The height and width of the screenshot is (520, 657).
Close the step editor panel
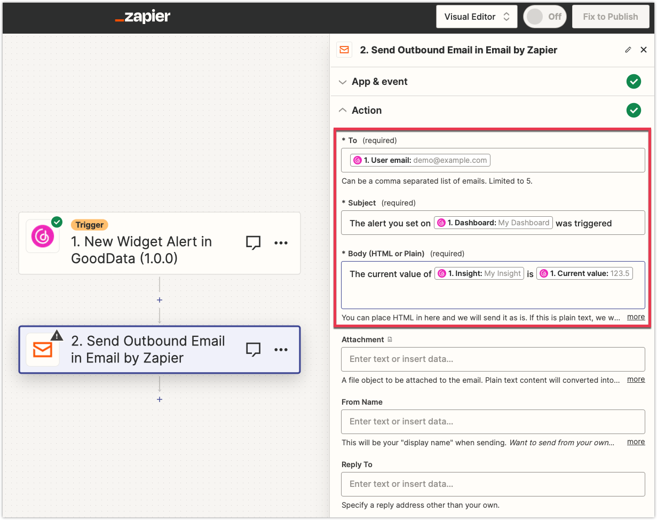coord(643,50)
